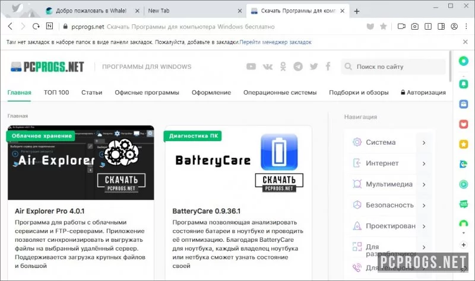Open the Odnoklassniki social icon
Screen dimensions: 475x281
(283, 66)
